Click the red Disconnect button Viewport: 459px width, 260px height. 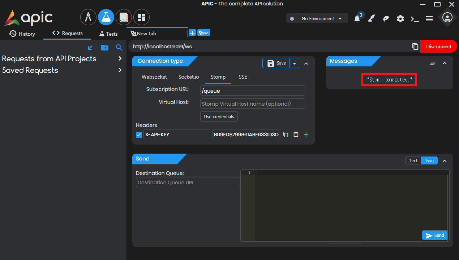tap(439, 47)
